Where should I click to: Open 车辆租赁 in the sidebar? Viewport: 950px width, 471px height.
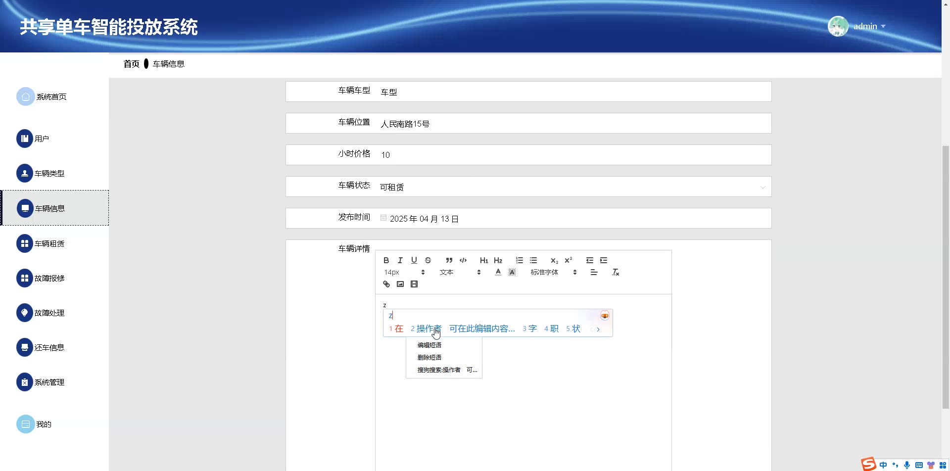(49, 243)
